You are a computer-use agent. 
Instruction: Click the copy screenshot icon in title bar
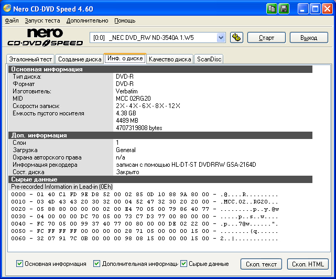coord(272,9)
